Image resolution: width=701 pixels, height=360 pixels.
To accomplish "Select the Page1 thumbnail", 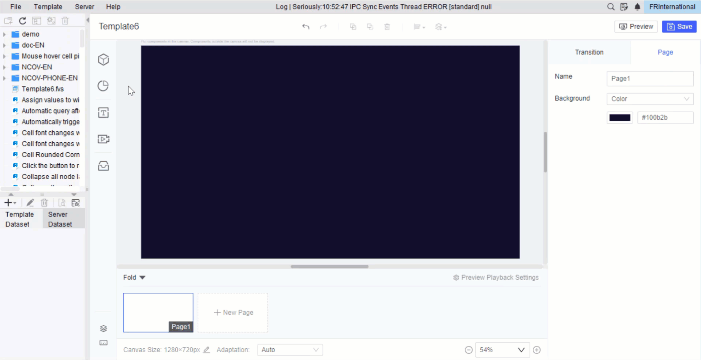I will coord(158,312).
